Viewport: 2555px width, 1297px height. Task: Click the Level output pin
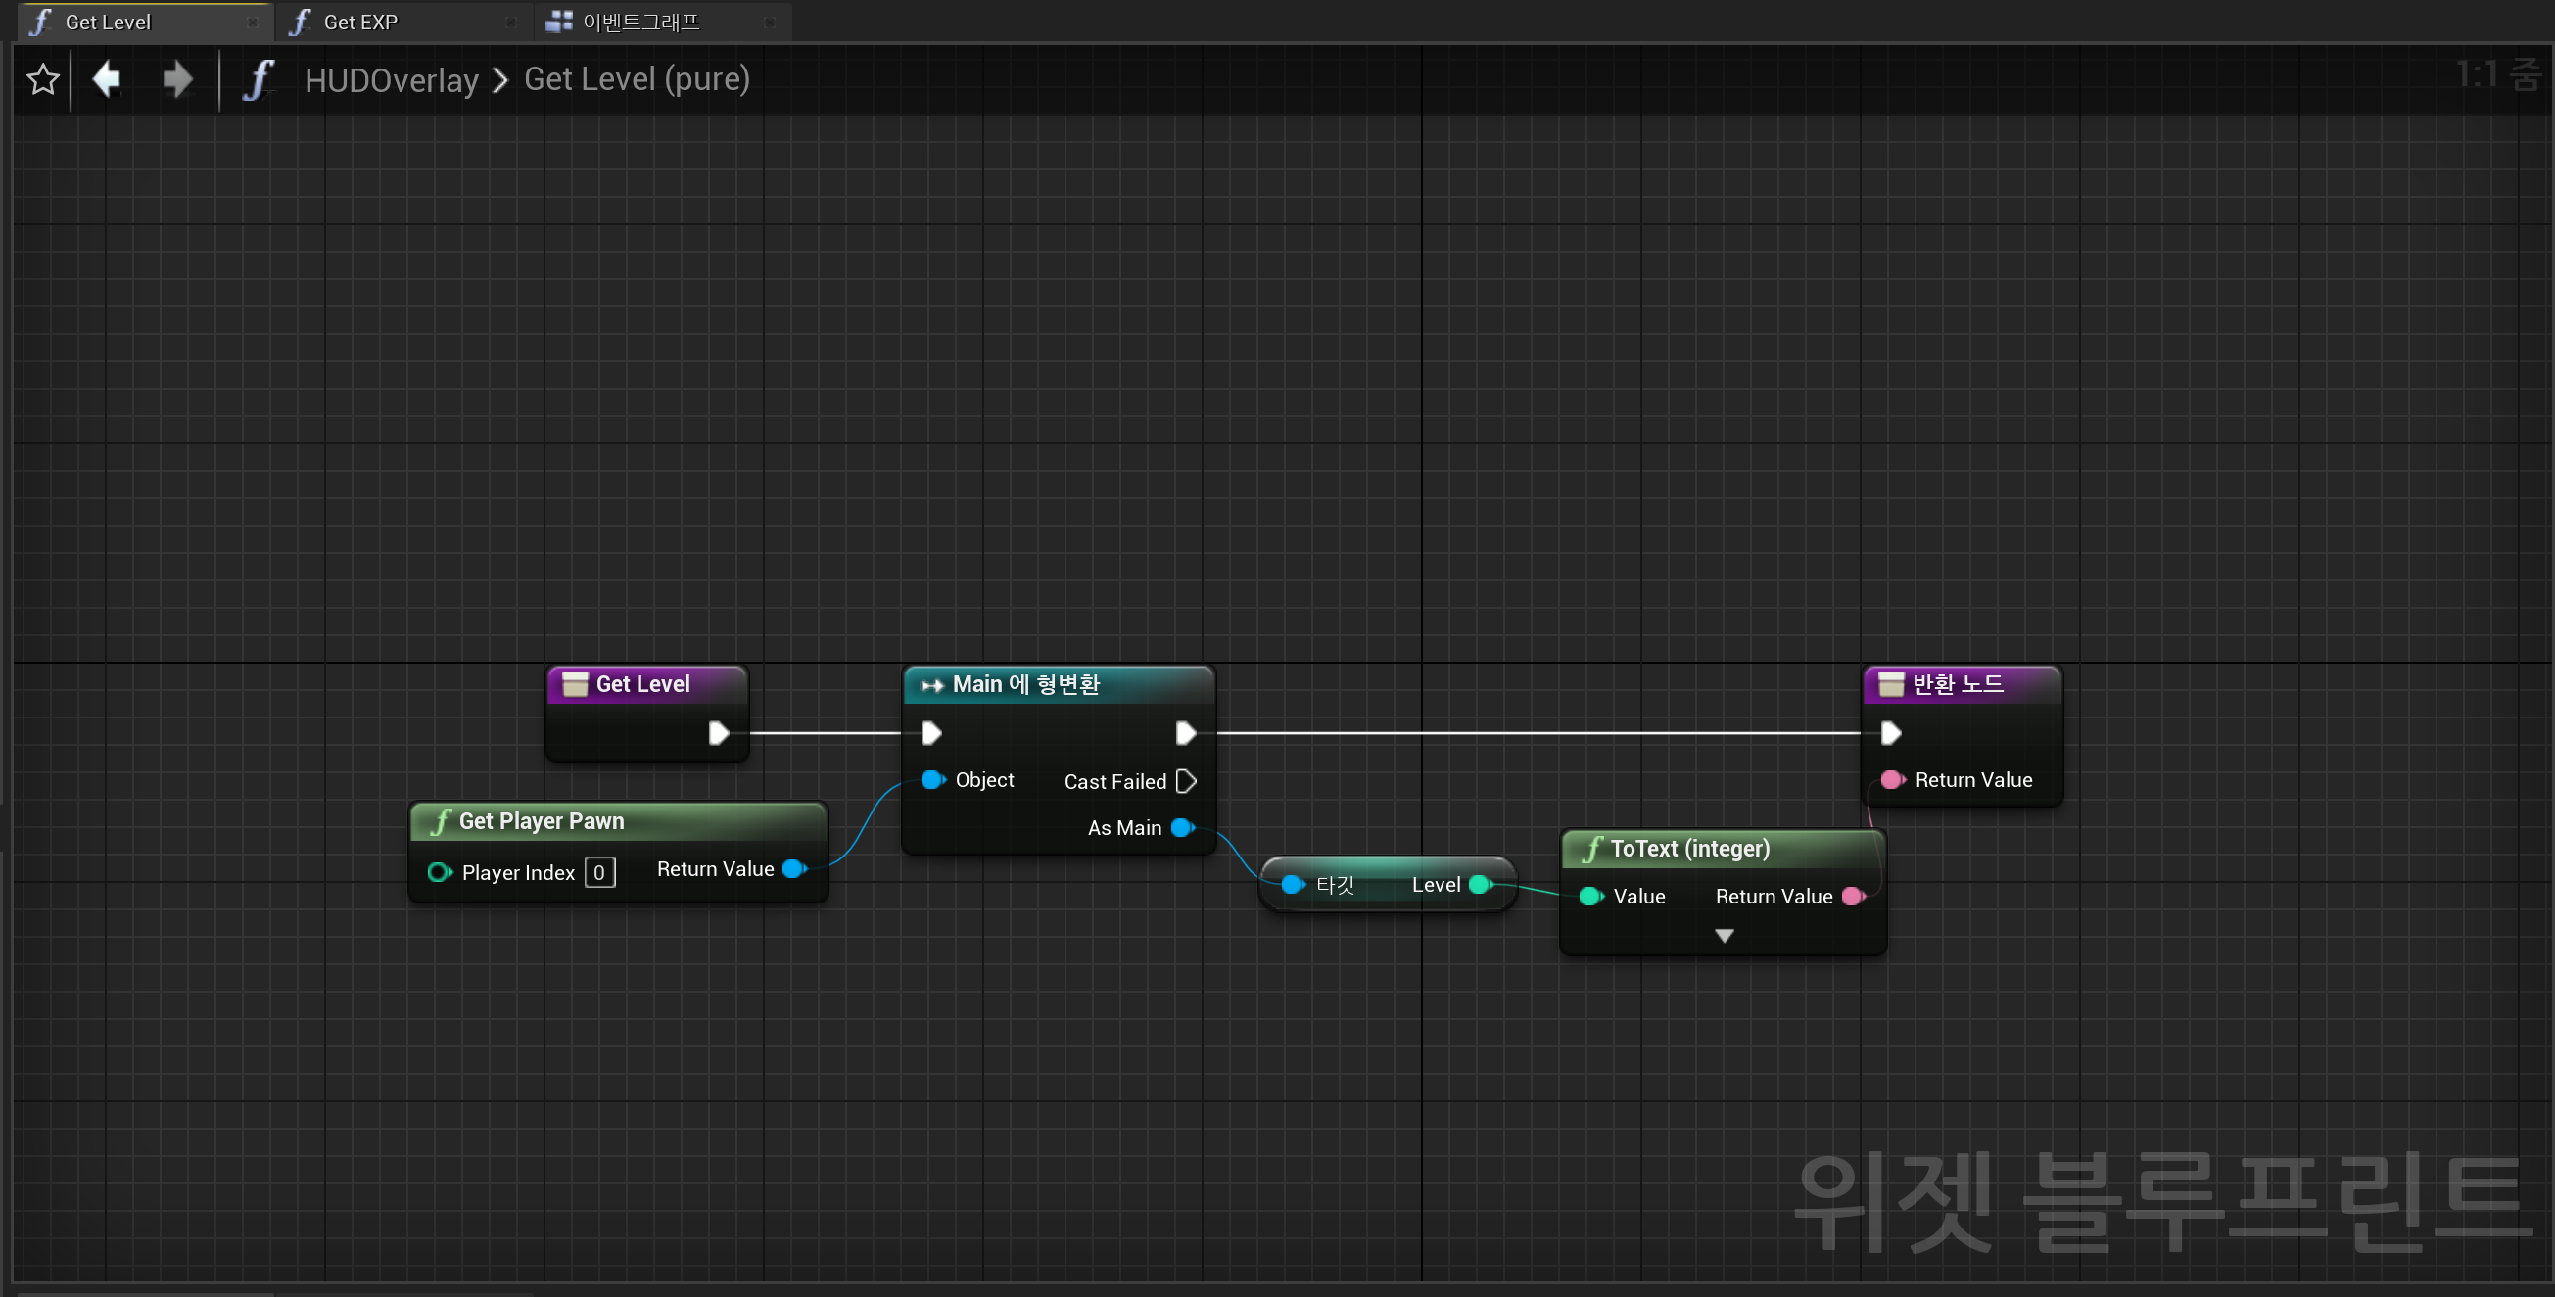coord(1480,885)
